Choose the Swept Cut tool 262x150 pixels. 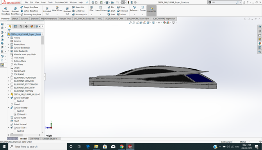(78, 7)
